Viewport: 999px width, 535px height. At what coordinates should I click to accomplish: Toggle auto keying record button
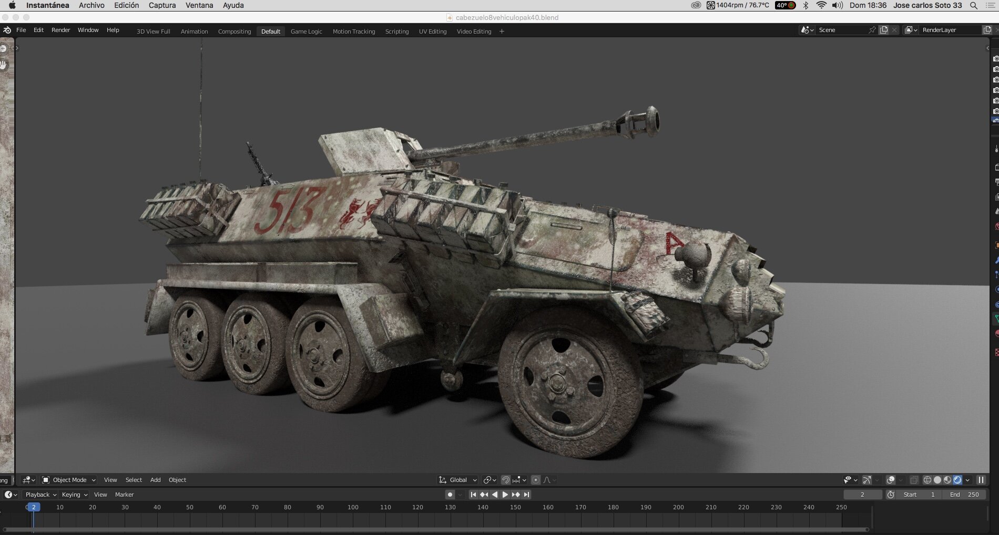click(450, 495)
